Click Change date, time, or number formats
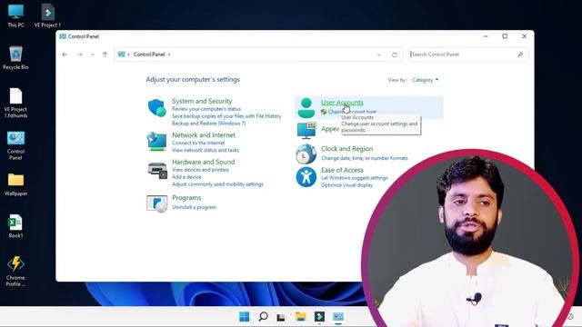The width and height of the screenshot is (582, 327). pyautogui.click(x=364, y=158)
